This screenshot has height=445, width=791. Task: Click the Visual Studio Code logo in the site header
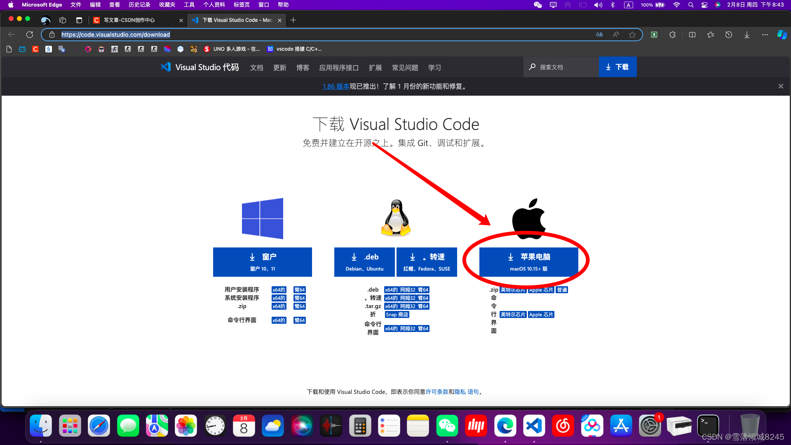(x=165, y=67)
